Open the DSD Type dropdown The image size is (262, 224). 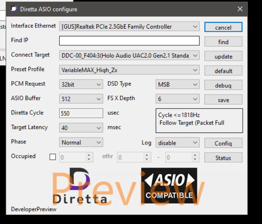point(177,85)
